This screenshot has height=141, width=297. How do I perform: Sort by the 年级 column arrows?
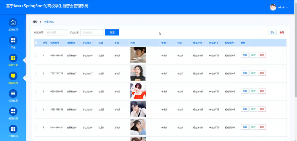168,43
